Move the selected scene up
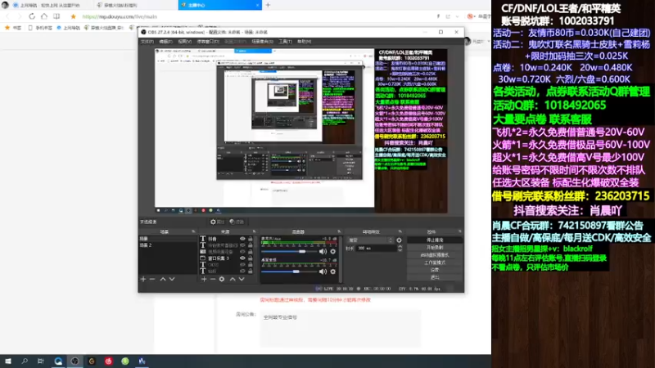Viewport: 655px width, 368px height. click(x=163, y=279)
